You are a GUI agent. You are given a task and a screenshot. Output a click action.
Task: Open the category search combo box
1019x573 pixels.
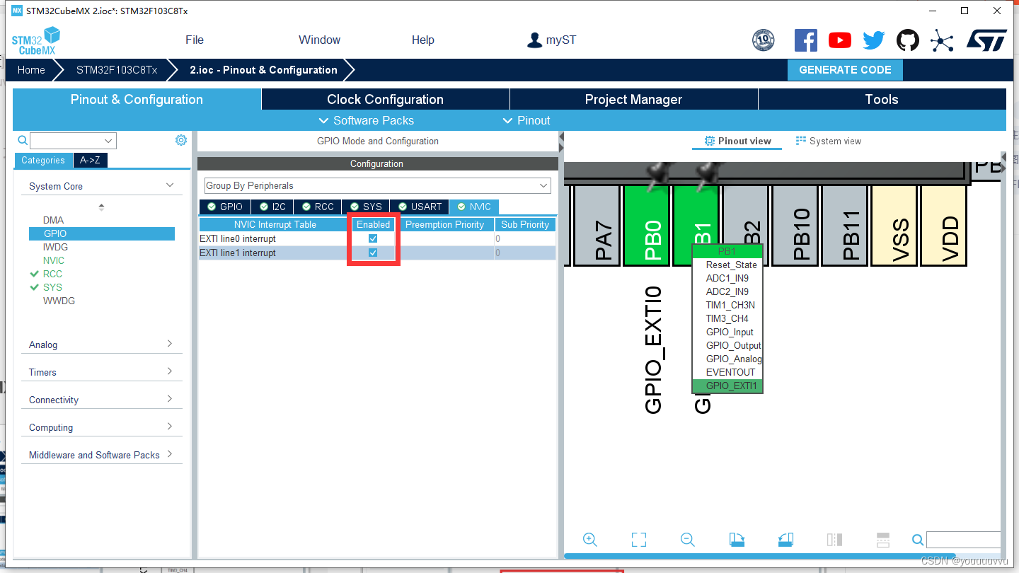point(73,141)
